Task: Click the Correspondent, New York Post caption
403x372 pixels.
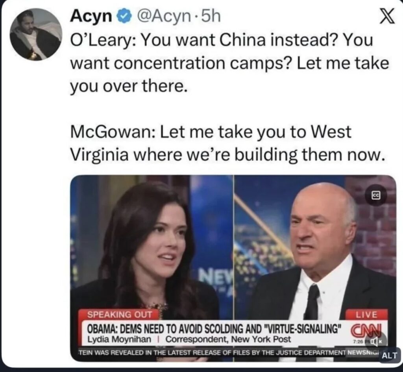Action: click(228, 339)
